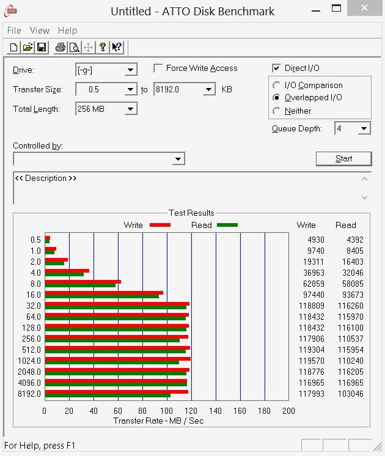
Task: Uncheck the Direct I/O checkbox
Action: pos(276,68)
